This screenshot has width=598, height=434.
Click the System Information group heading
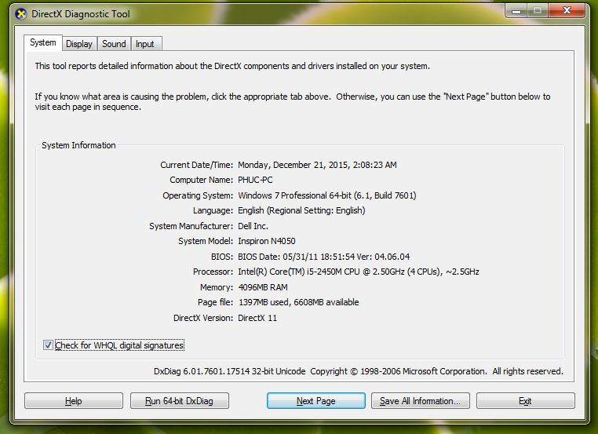tap(78, 145)
